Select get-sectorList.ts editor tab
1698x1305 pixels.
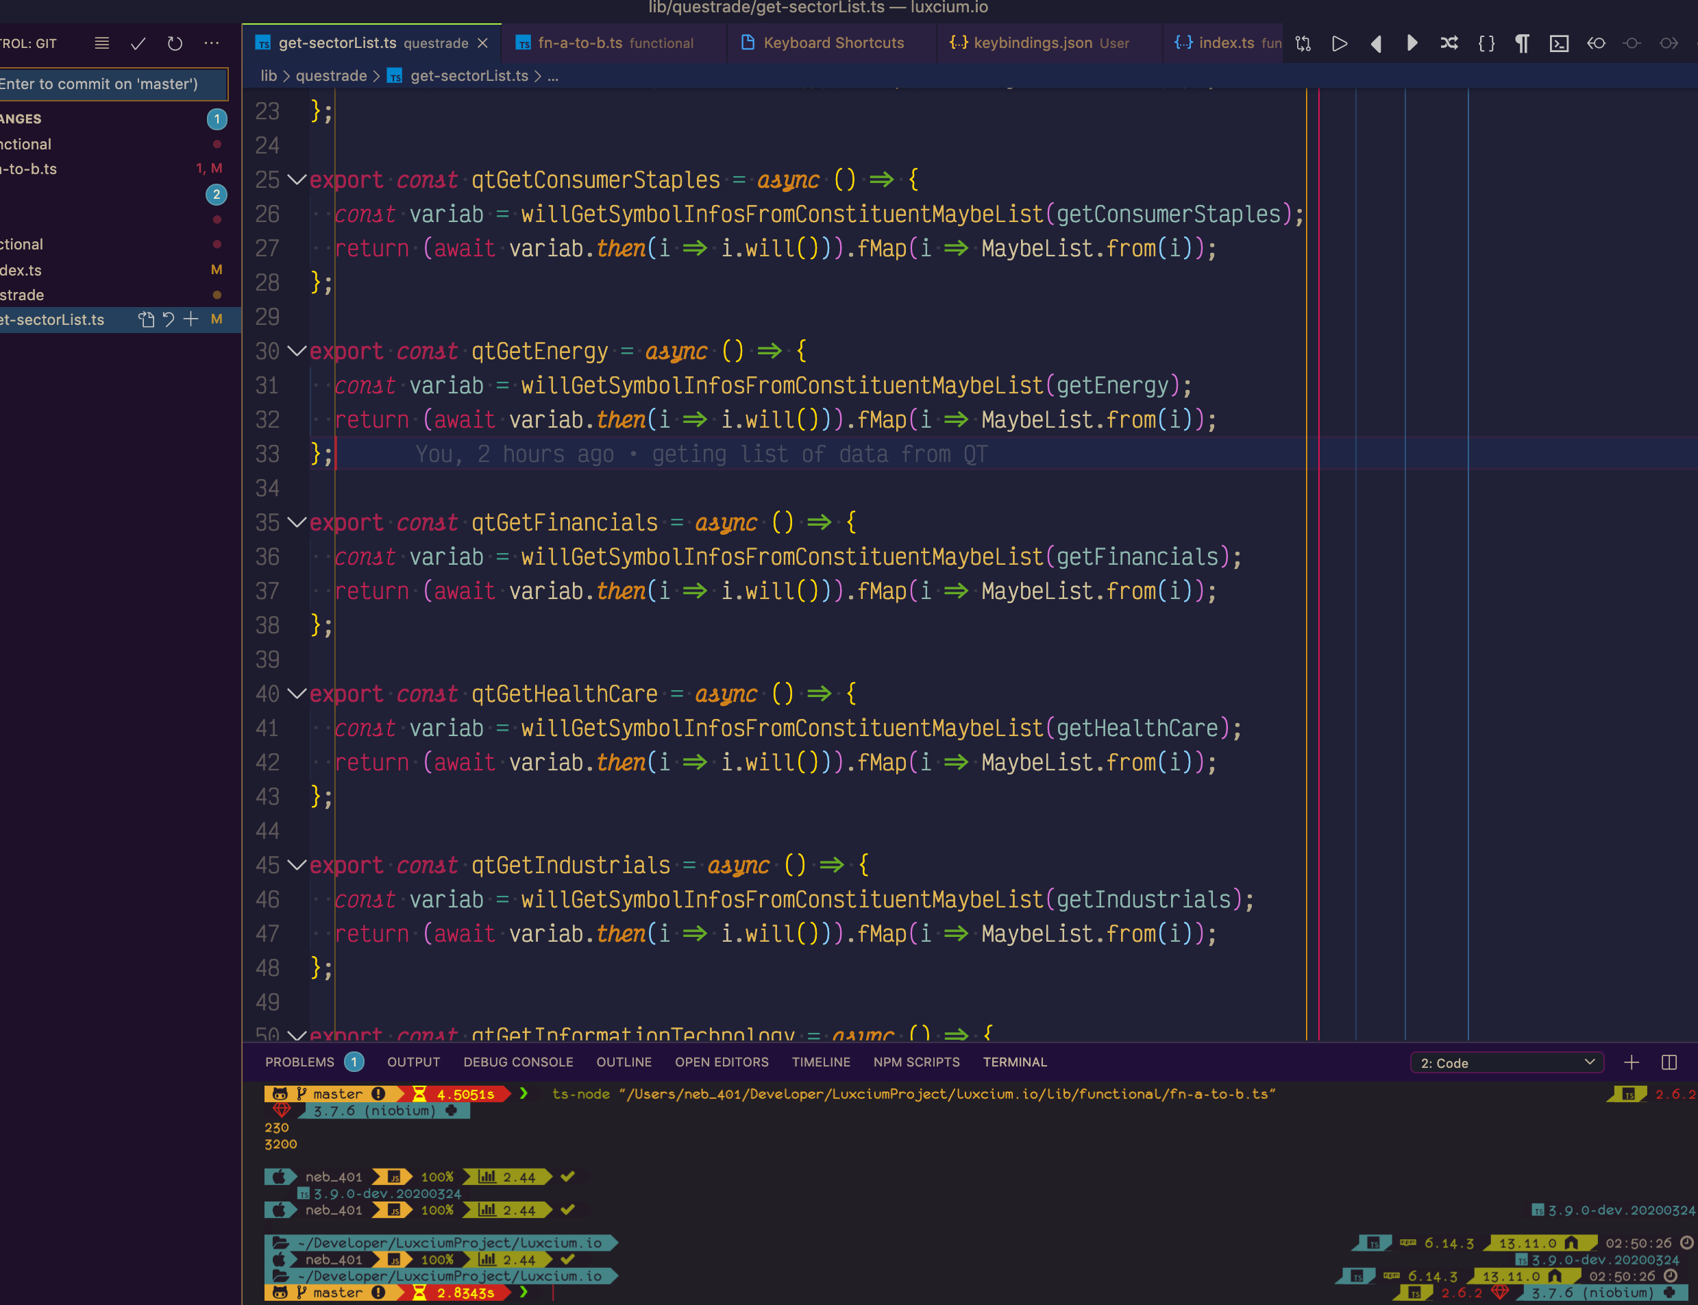coord(371,43)
